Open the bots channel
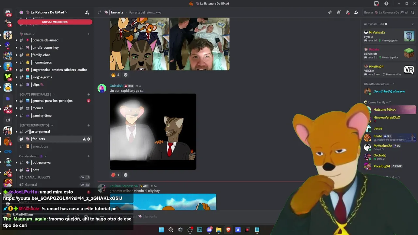 (x=54, y=170)
